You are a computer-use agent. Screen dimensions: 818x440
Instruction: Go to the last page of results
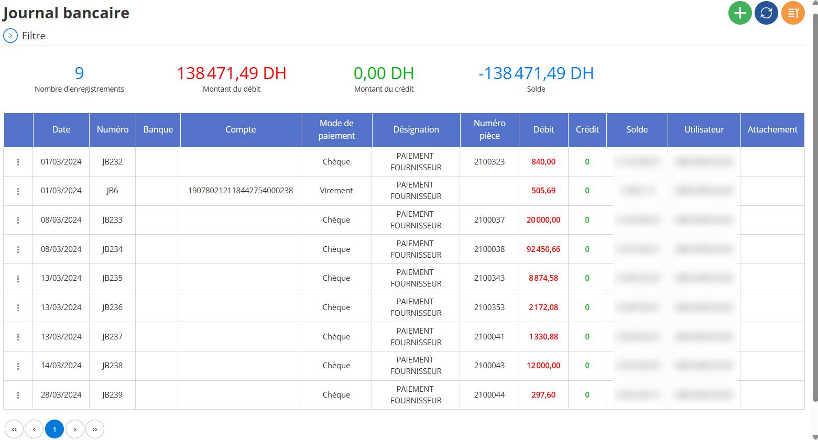coord(95,430)
